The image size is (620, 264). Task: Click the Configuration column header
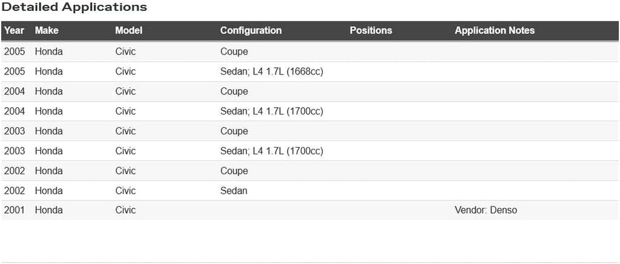[x=251, y=30]
